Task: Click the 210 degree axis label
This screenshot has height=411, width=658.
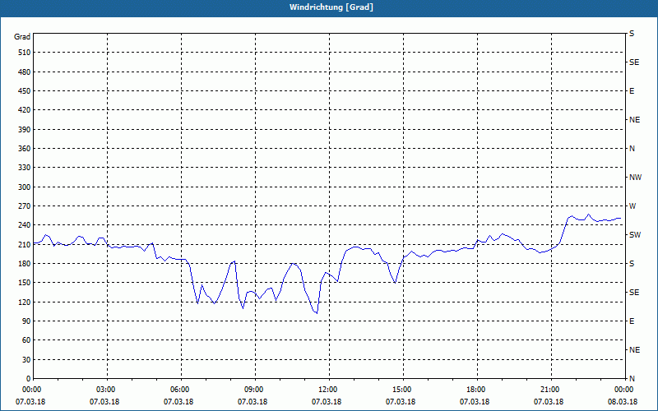Action: pos(24,244)
